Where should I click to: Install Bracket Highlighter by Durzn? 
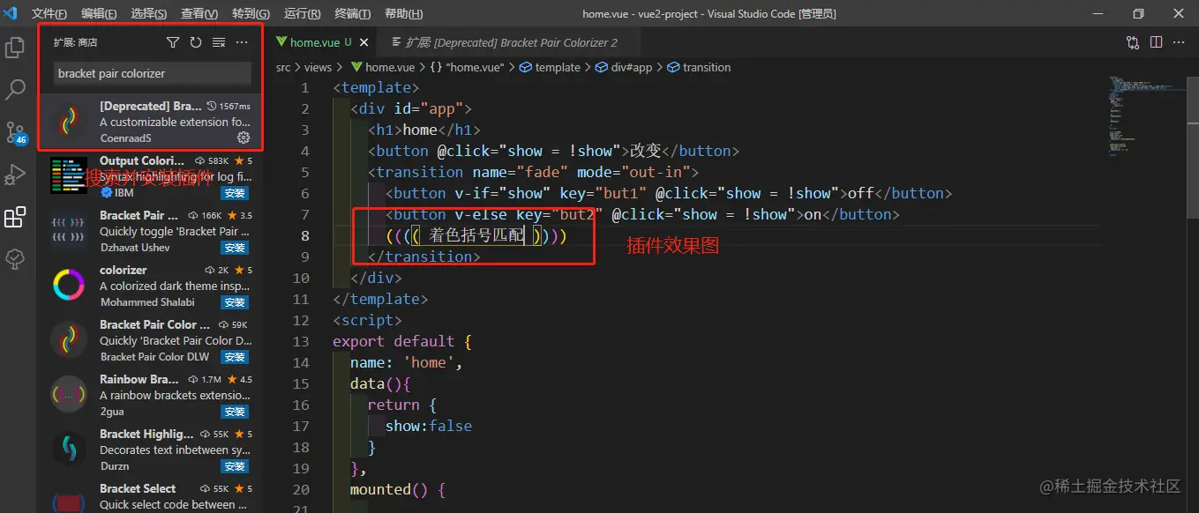235,466
